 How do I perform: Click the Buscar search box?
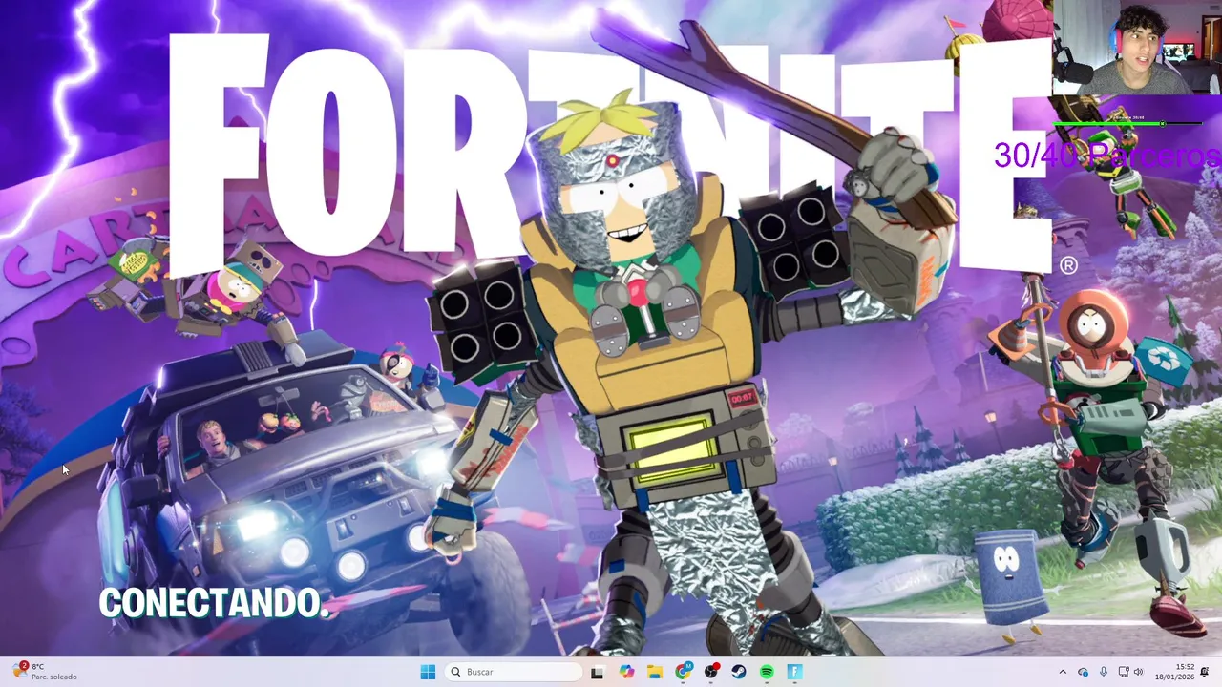click(x=514, y=672)
